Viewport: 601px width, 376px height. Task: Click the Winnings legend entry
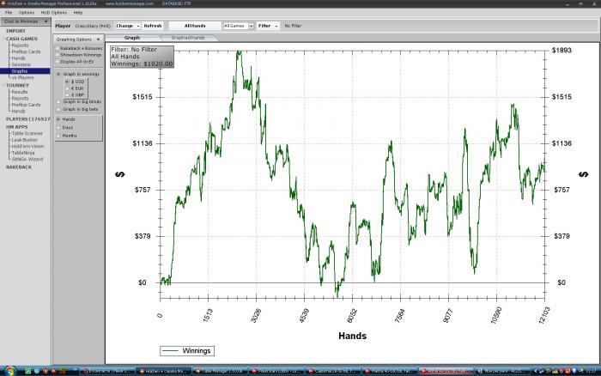[x=187, y=351]
